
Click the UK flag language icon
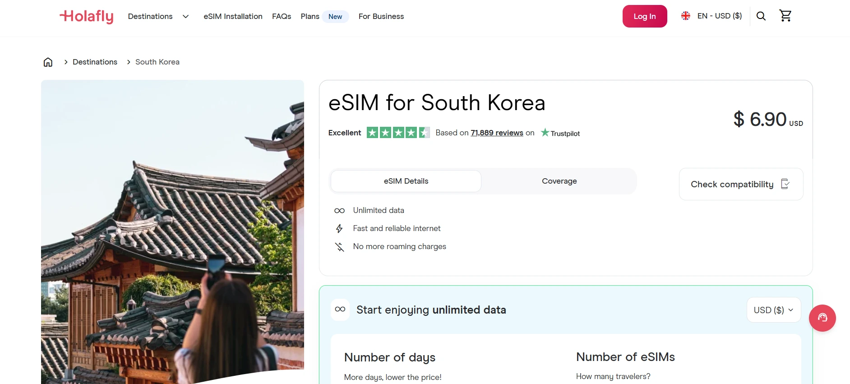pos(685,15)
